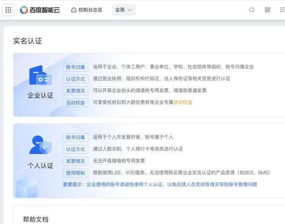Click 账号归属 tag in 个人认证 card
285x224 pixels.
pyautogui.click(x=76, y=138)
